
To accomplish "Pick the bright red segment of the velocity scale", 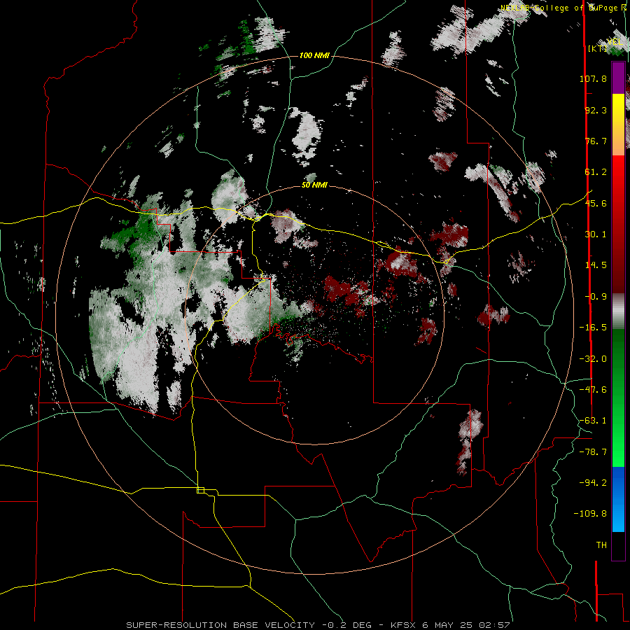I will [x=618, y=173].
